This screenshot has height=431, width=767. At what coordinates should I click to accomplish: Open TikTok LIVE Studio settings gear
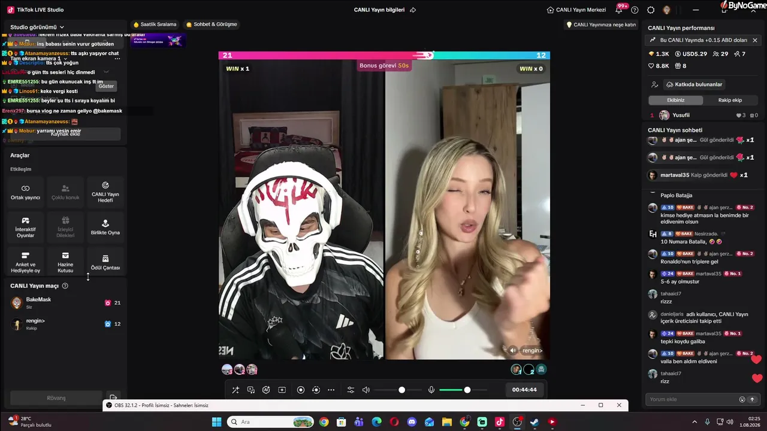pyautogui.click(x=651, y=10)
